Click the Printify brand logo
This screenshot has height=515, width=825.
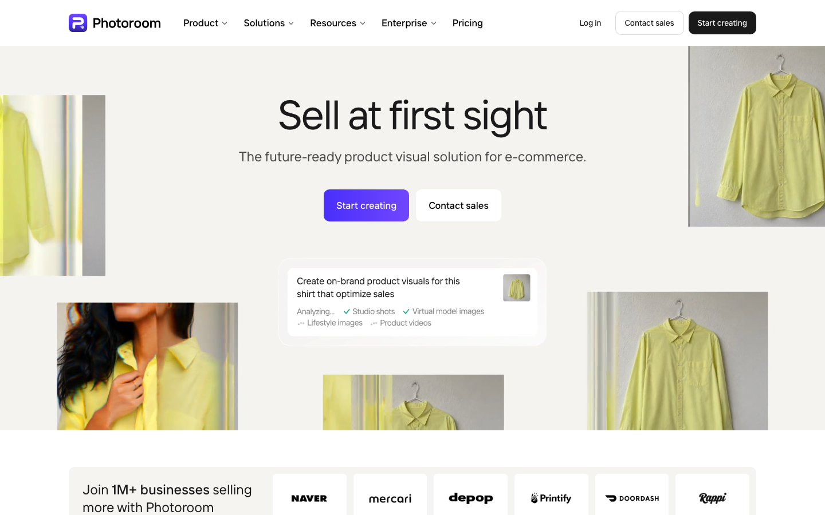551,498
